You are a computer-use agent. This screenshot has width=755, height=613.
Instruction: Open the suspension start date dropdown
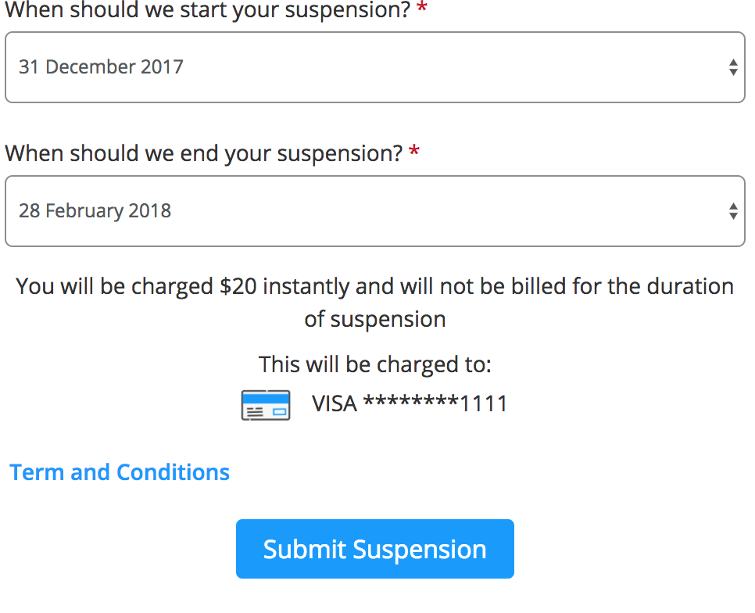point(375,67)
